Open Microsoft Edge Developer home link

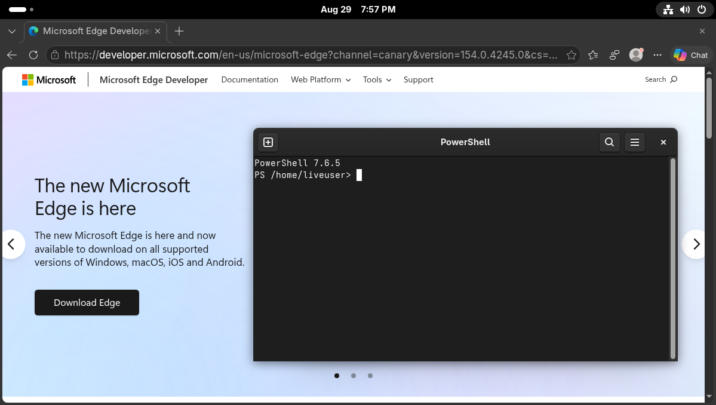point(153,80)
